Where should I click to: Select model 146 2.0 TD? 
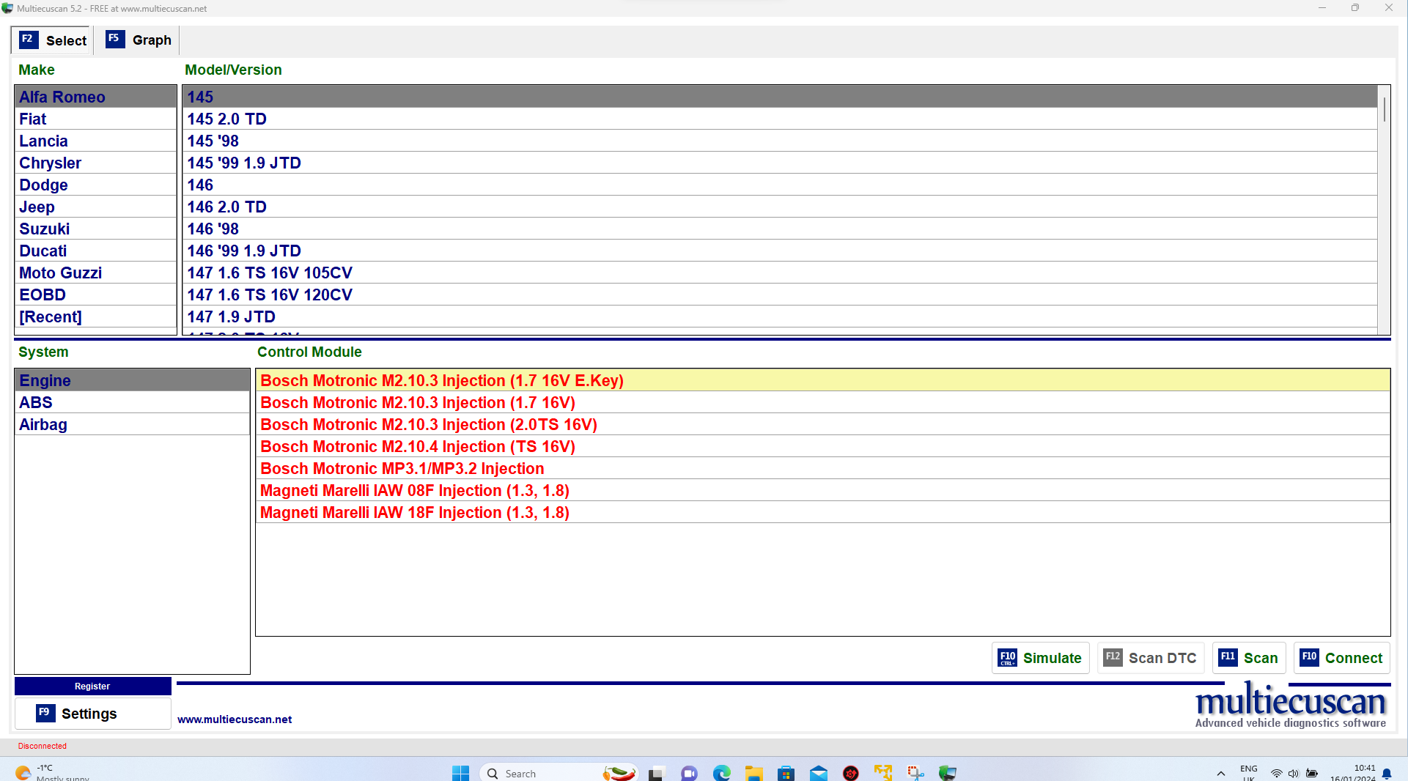pos(780,207)
